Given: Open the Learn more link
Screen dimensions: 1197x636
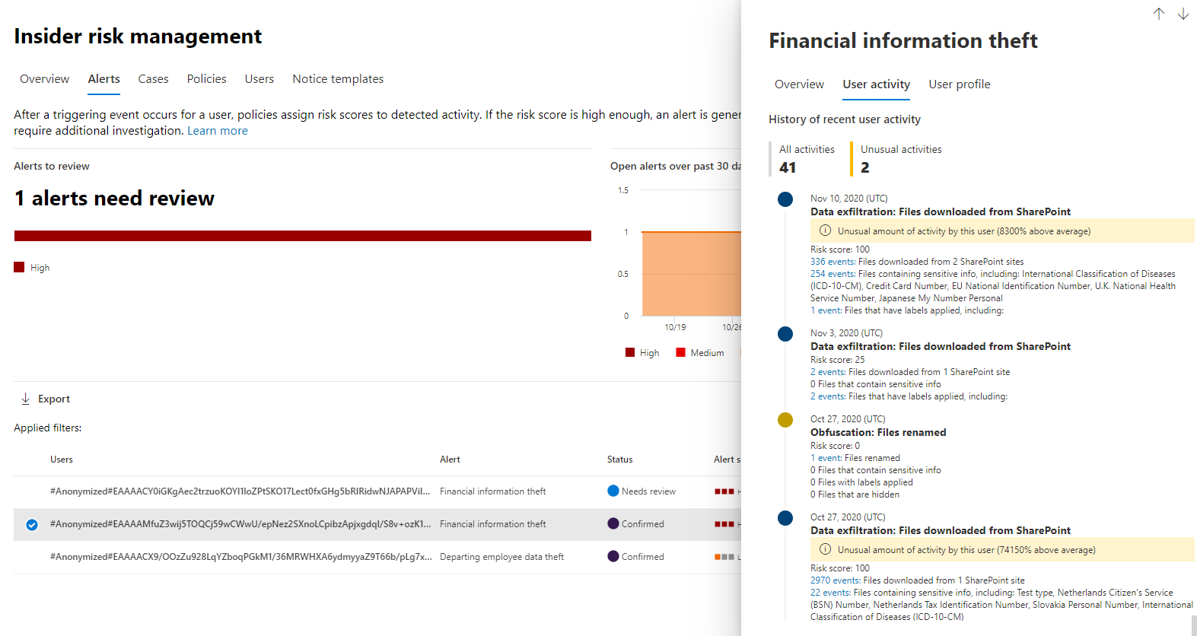Looking at the screenshot, I should (218, 131).
